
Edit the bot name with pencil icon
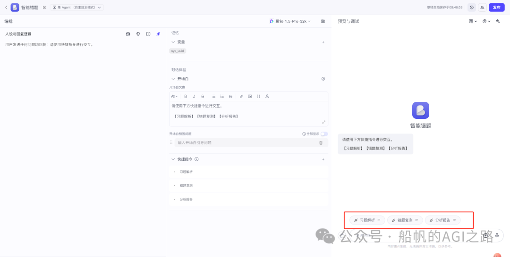pyautogui.click(x=45, y=7)
